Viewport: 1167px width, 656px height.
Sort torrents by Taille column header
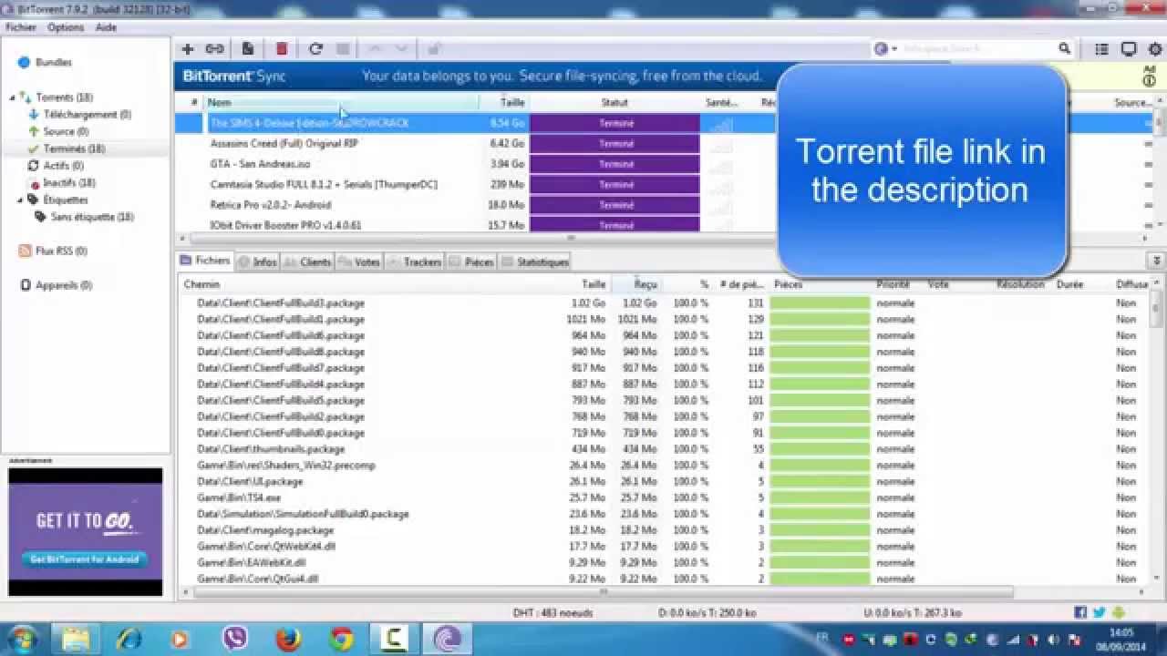pos(503,103)
